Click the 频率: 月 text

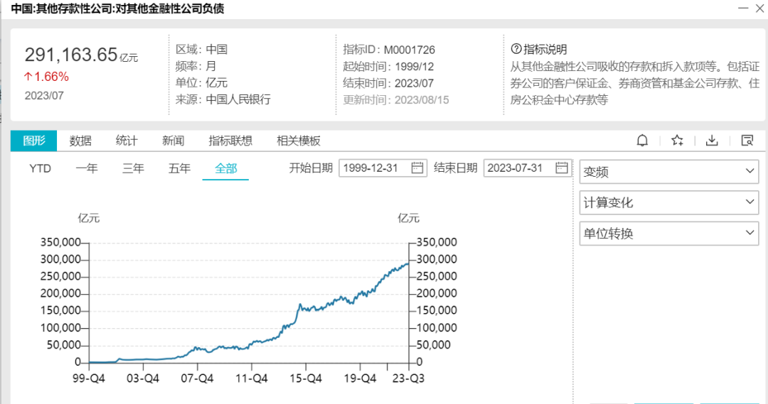coord(196,66)
